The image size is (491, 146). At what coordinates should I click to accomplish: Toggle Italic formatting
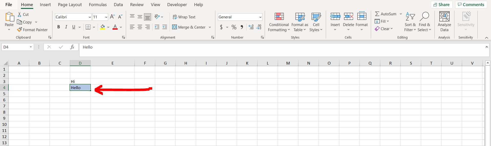tap(66, 27)
